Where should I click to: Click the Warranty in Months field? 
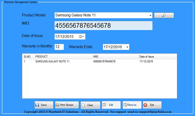point(59,47)
